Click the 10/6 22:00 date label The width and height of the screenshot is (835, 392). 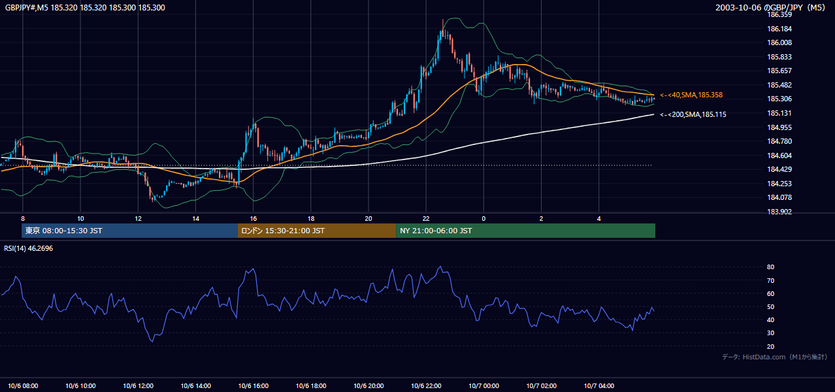(426, 386)
